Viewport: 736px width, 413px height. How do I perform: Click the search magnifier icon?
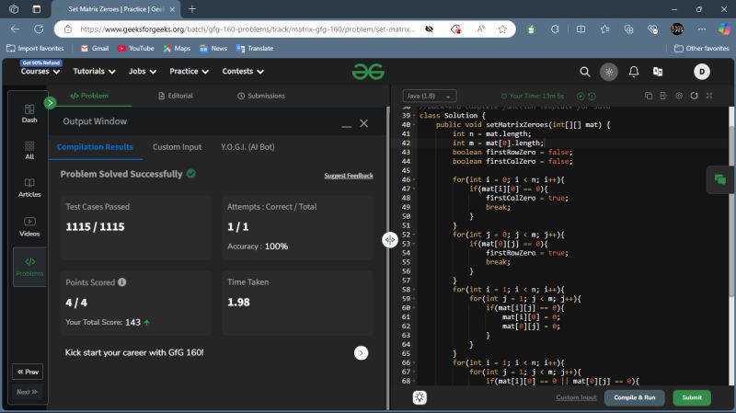(x=585, y=72)
